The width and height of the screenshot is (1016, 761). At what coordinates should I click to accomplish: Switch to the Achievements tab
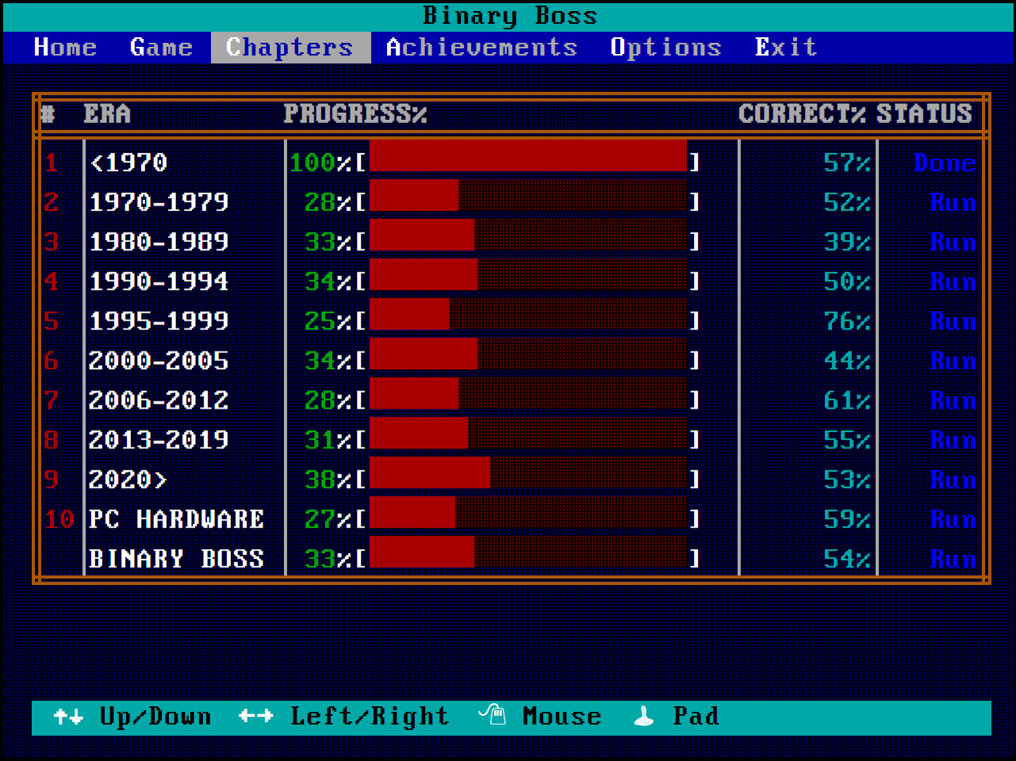coord(481,47)
